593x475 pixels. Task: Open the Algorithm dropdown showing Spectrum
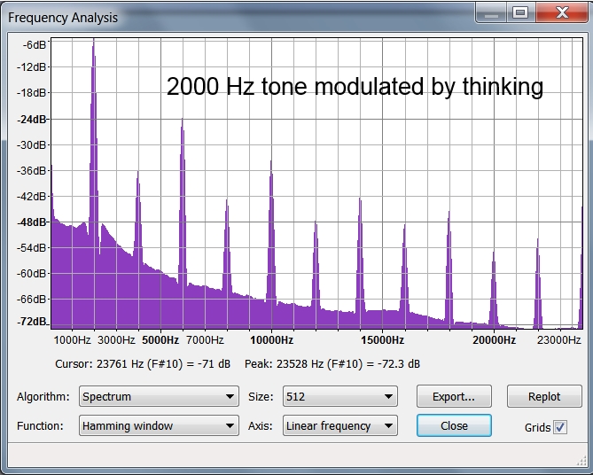(x=159, y=397)
